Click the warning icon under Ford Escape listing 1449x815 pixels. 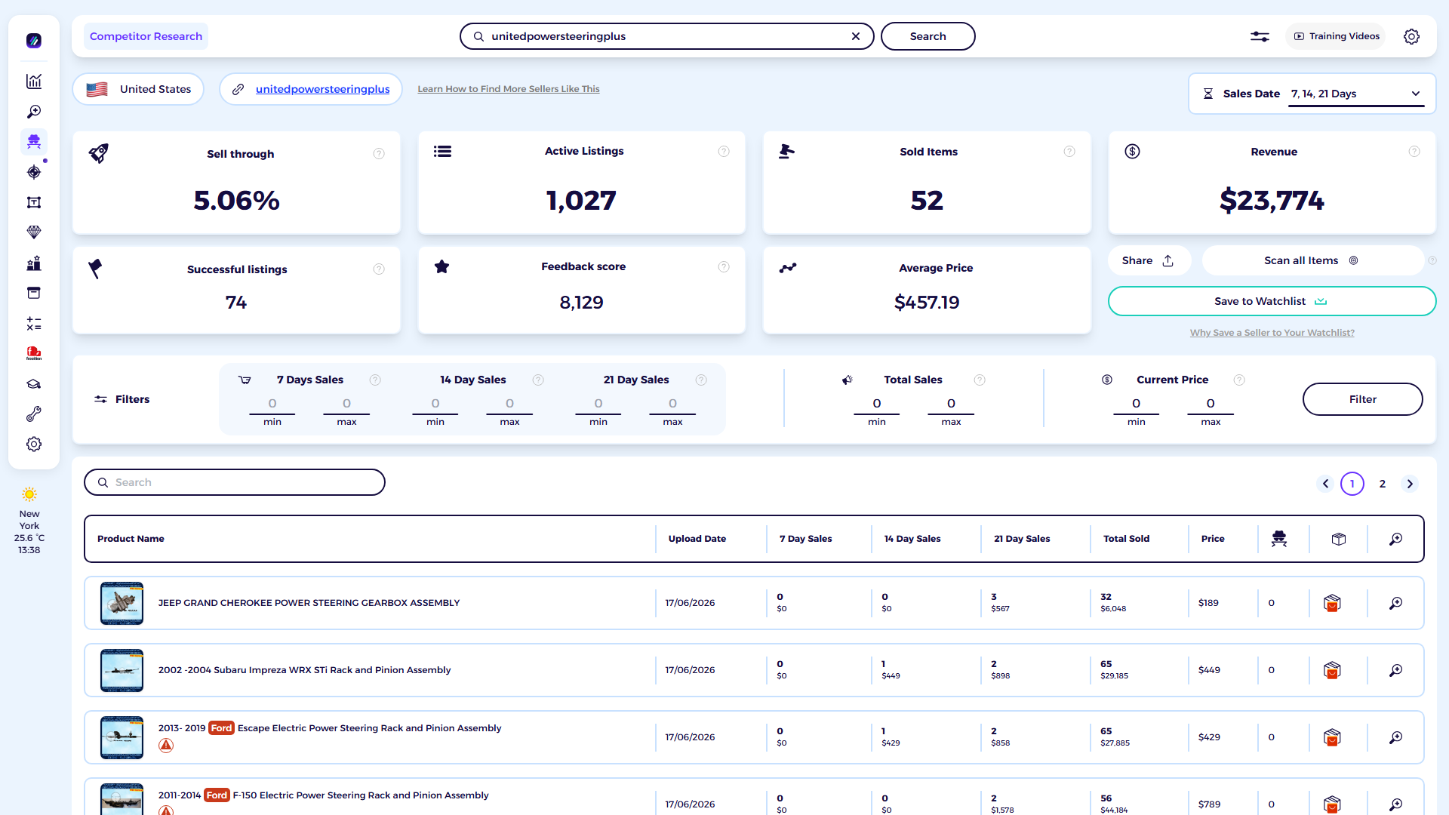pos(166,746)
